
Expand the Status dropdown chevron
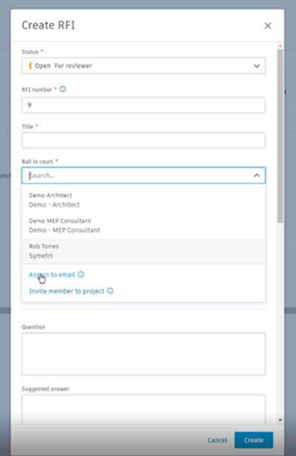click(x=257, y=65)
